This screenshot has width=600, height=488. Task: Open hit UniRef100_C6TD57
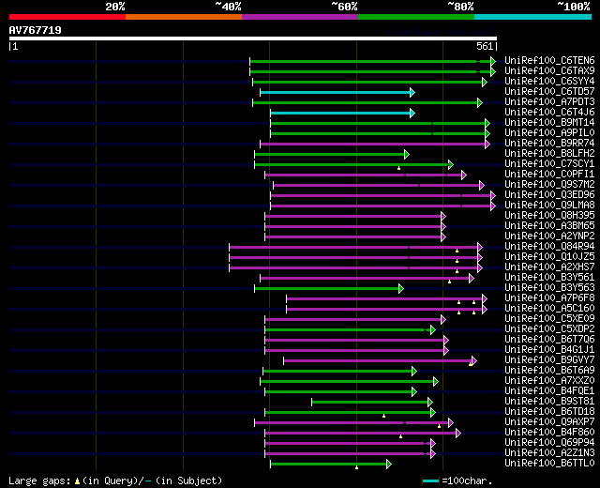[549, 91]
